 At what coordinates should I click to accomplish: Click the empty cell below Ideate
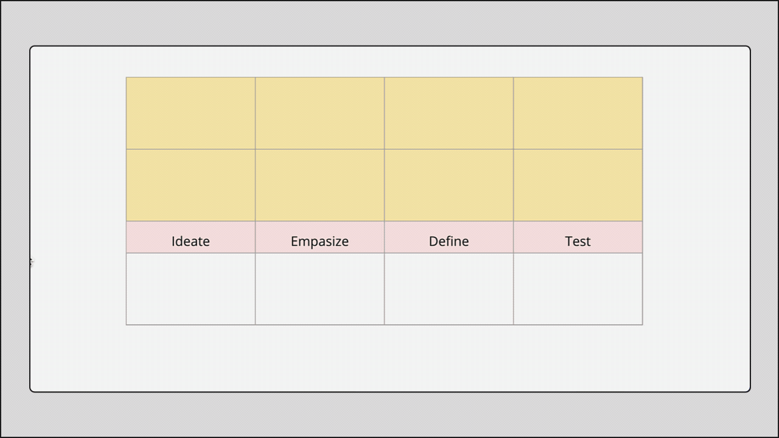(x=190, y=289)
